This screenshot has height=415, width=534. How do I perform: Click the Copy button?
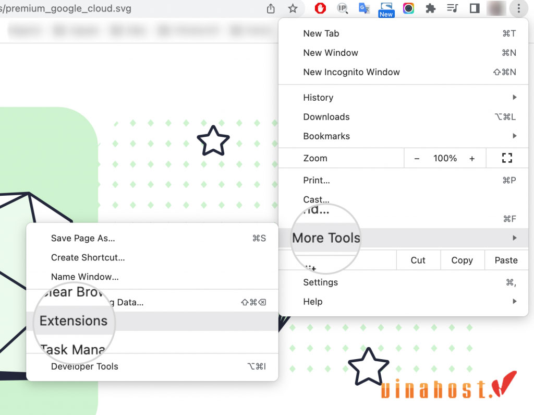click(x=462, y=260)
